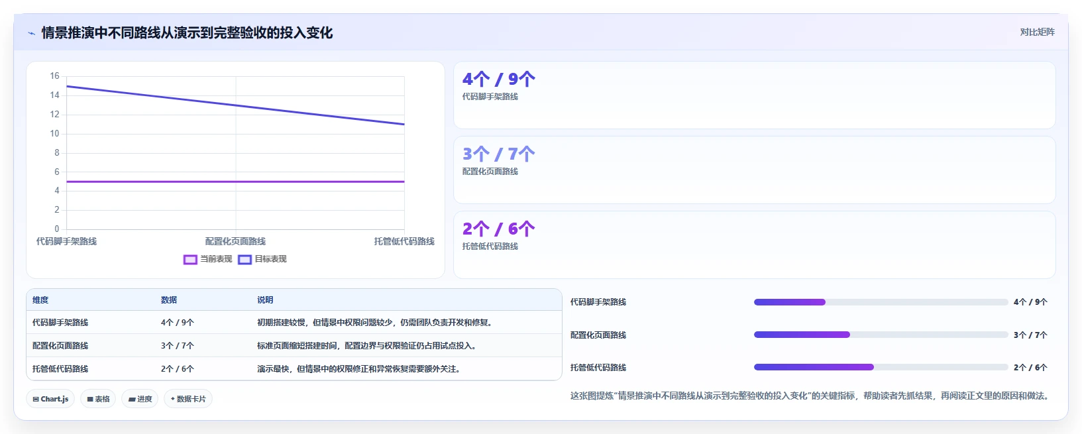
Task: Click the Chart.js chip icon
Action: click(36, 400)
